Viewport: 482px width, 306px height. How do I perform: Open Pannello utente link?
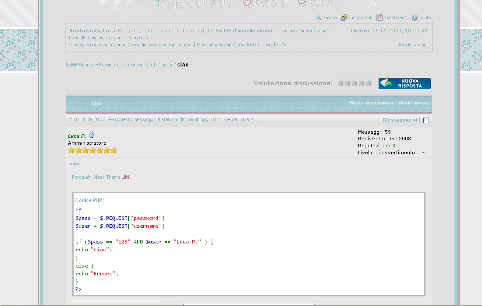click(x=253, y=31)
